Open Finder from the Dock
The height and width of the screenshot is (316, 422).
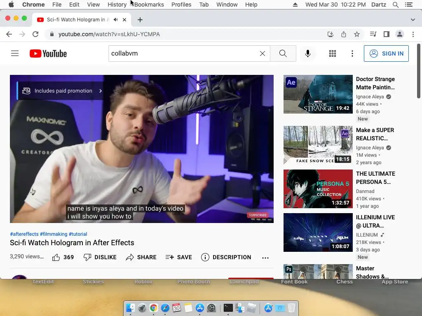point(131,308)
